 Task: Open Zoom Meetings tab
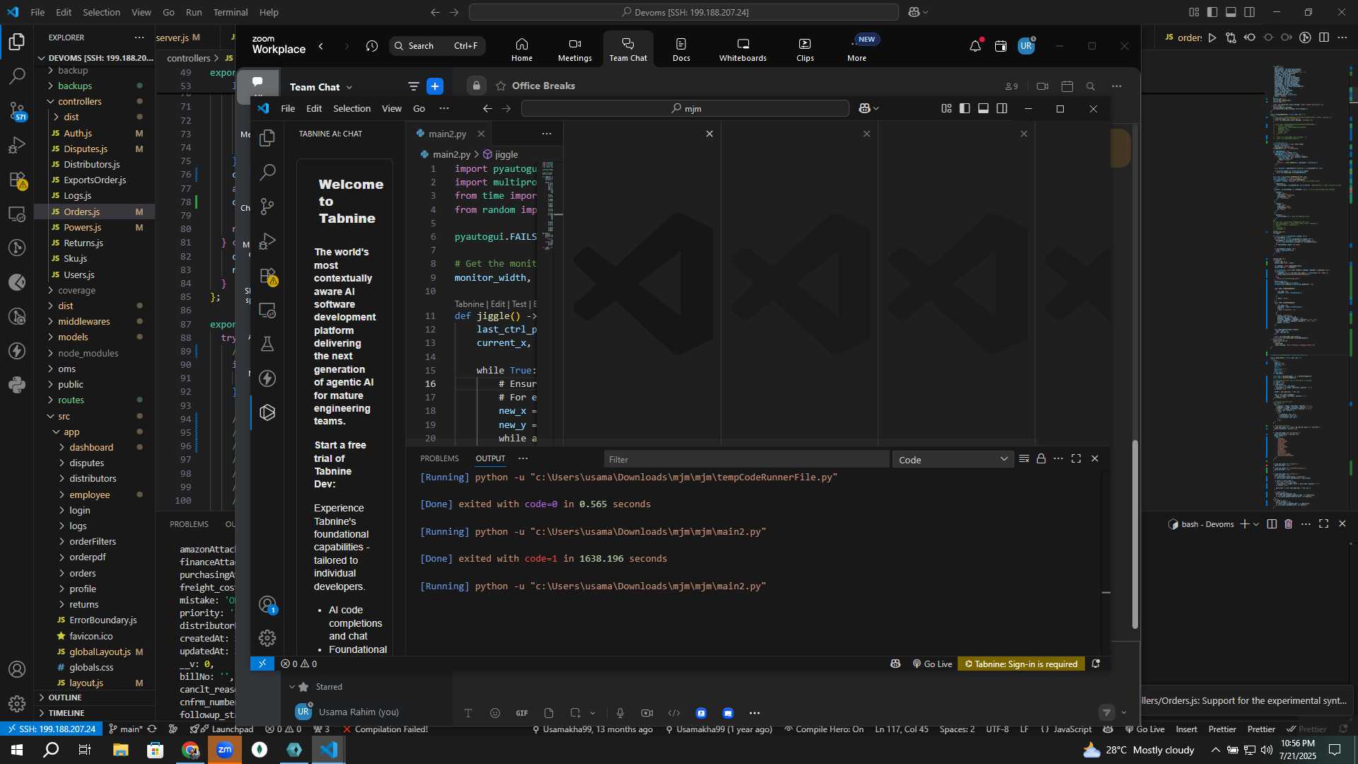point(574,50)
